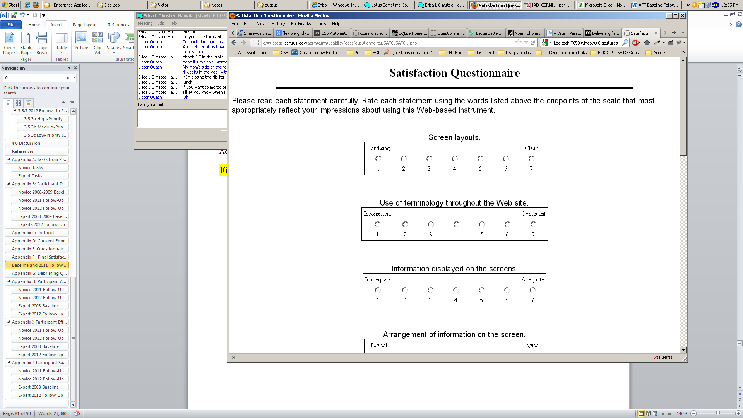Image resolution: width=743 pixels, height=418 pixels.
Task: Select rating 4 for terminology consistency
Action: pos(456,224)
